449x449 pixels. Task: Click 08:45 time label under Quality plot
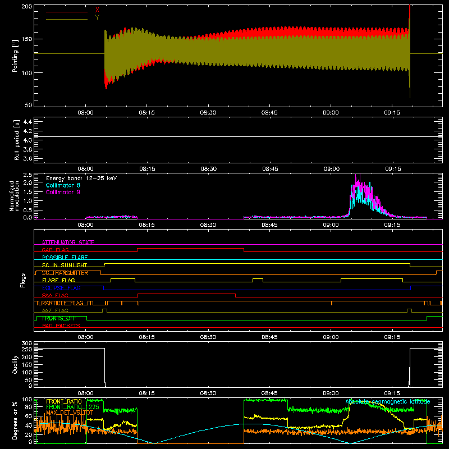click(269, 393)
